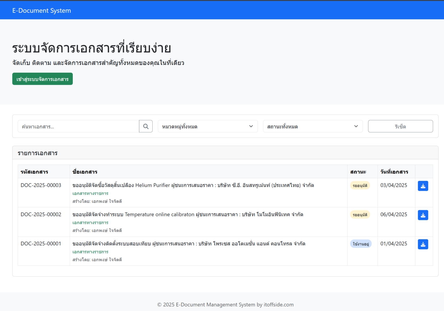Click the เข้าสู่ระบบจัดการเอกสาร green button

click(42, 79)
